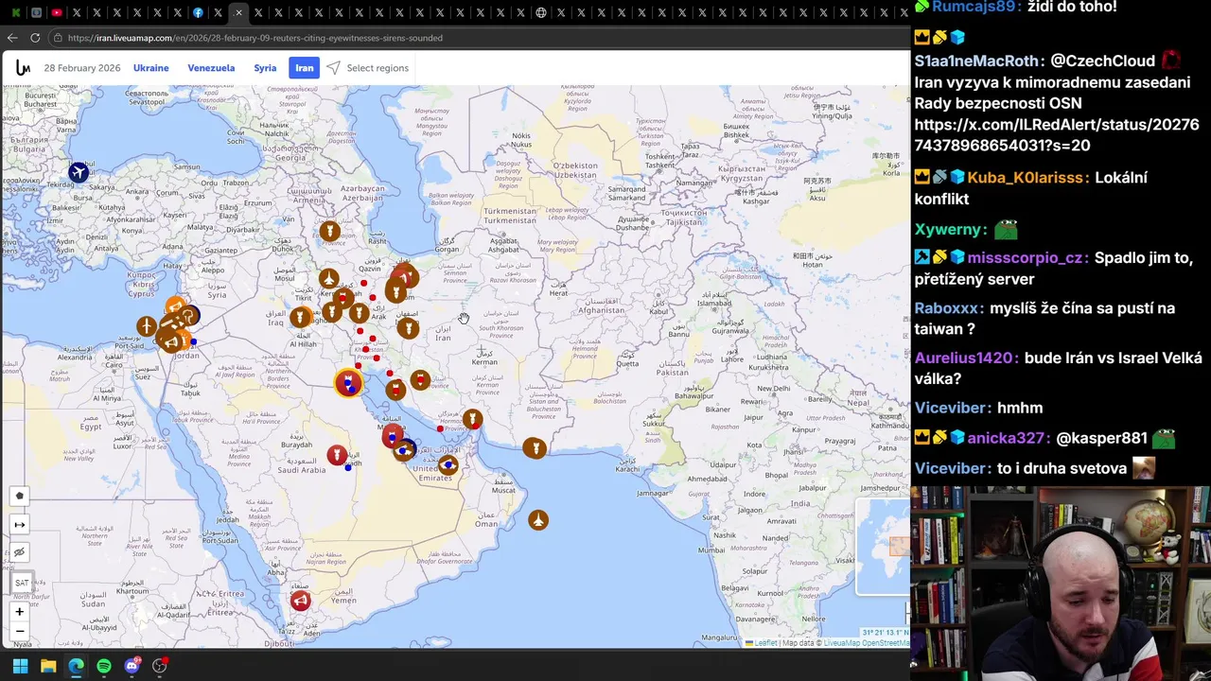Go back with the browser back arrow
This screenshot has height=681, width=1211.
click(x=12, y=38)
